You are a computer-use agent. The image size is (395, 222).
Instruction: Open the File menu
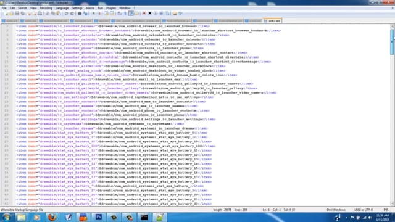click(x=4, y=8)
